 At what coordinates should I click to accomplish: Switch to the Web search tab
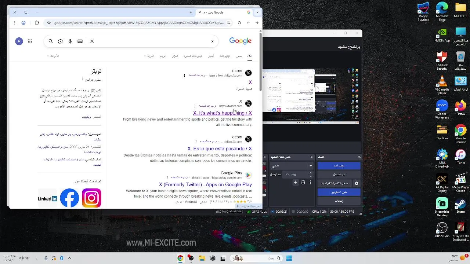[163, 56]
